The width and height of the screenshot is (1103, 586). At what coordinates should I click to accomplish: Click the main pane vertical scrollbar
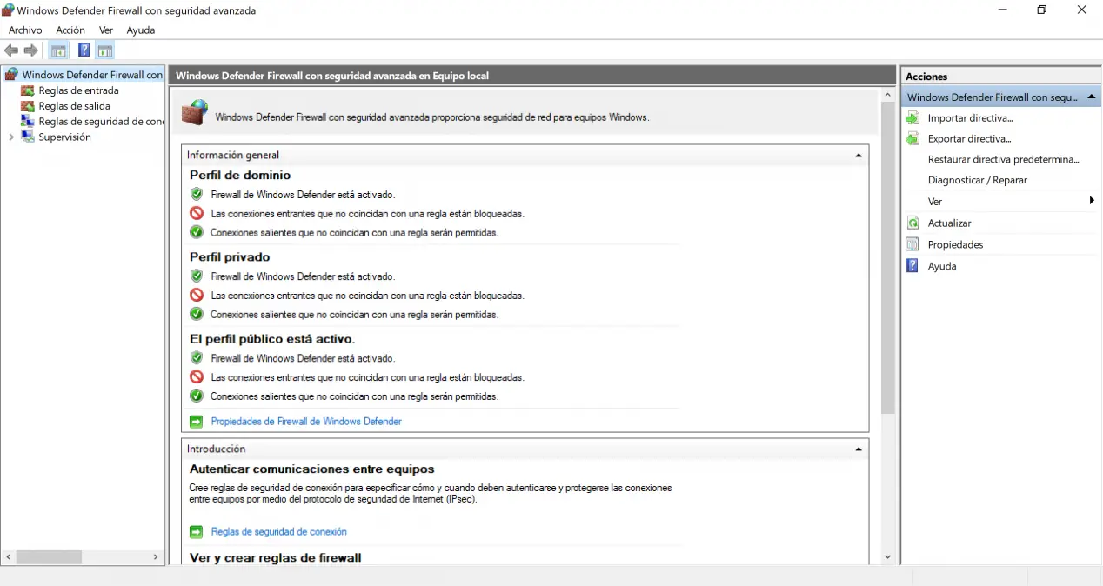(x=887, y=261)
